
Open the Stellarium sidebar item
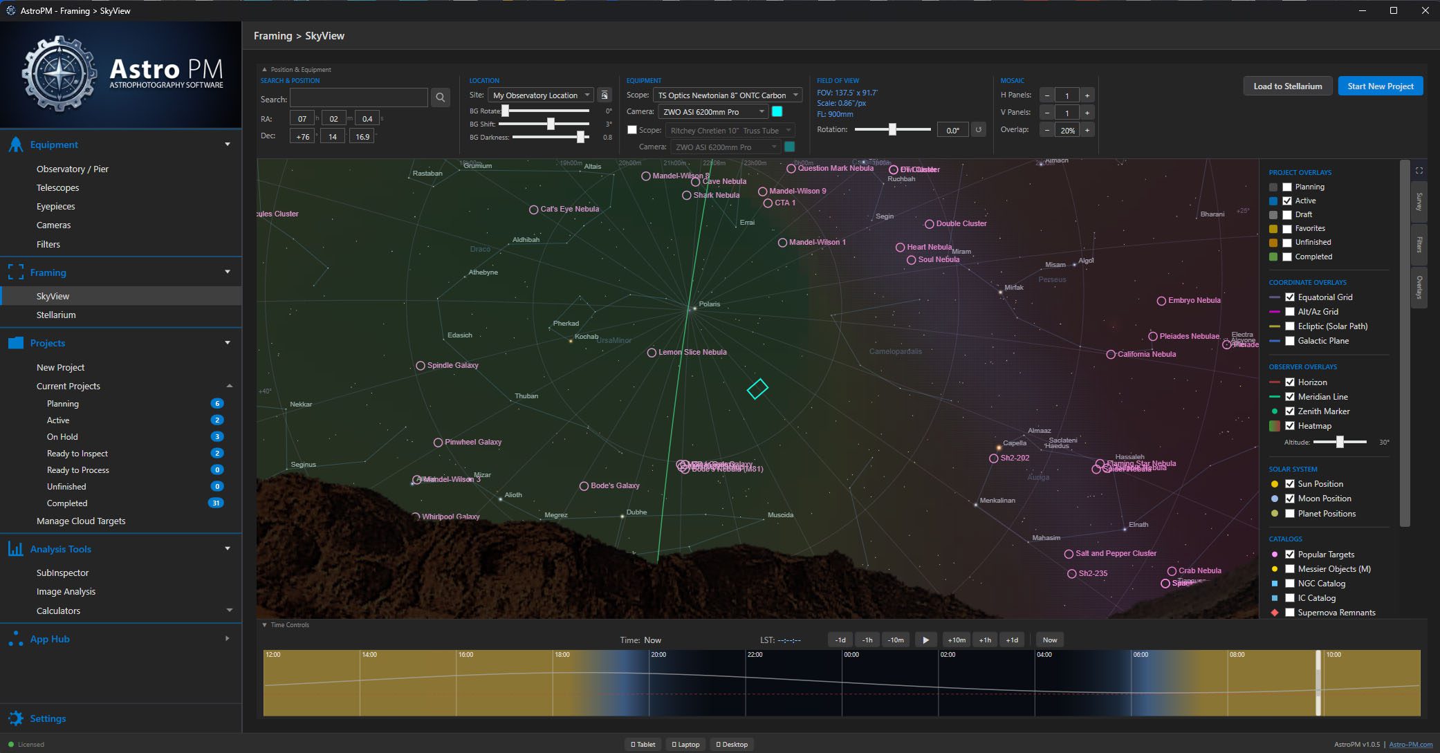point(56,315)
